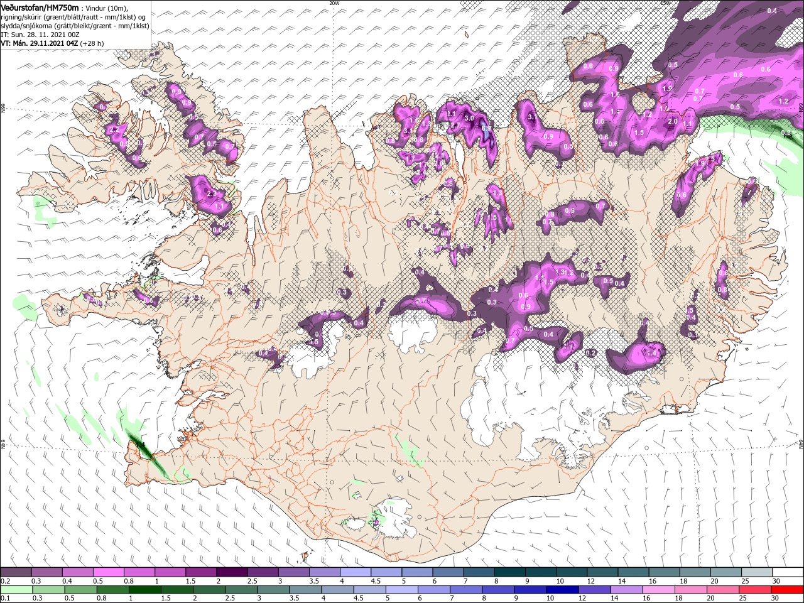804x603 pixels.
Task: Pick the bright pink swatch between 0.5 and 0.8 upper scale
Action: pos(108,572)
